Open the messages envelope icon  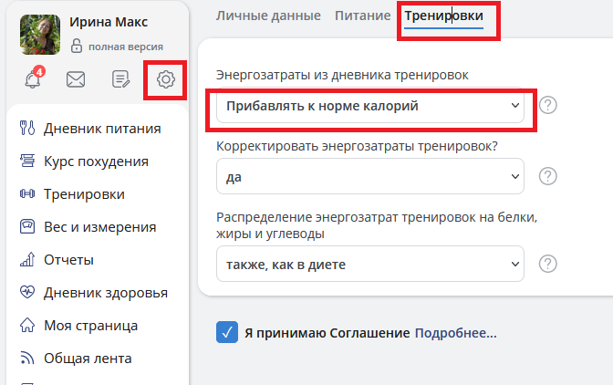tap(76, 80)
